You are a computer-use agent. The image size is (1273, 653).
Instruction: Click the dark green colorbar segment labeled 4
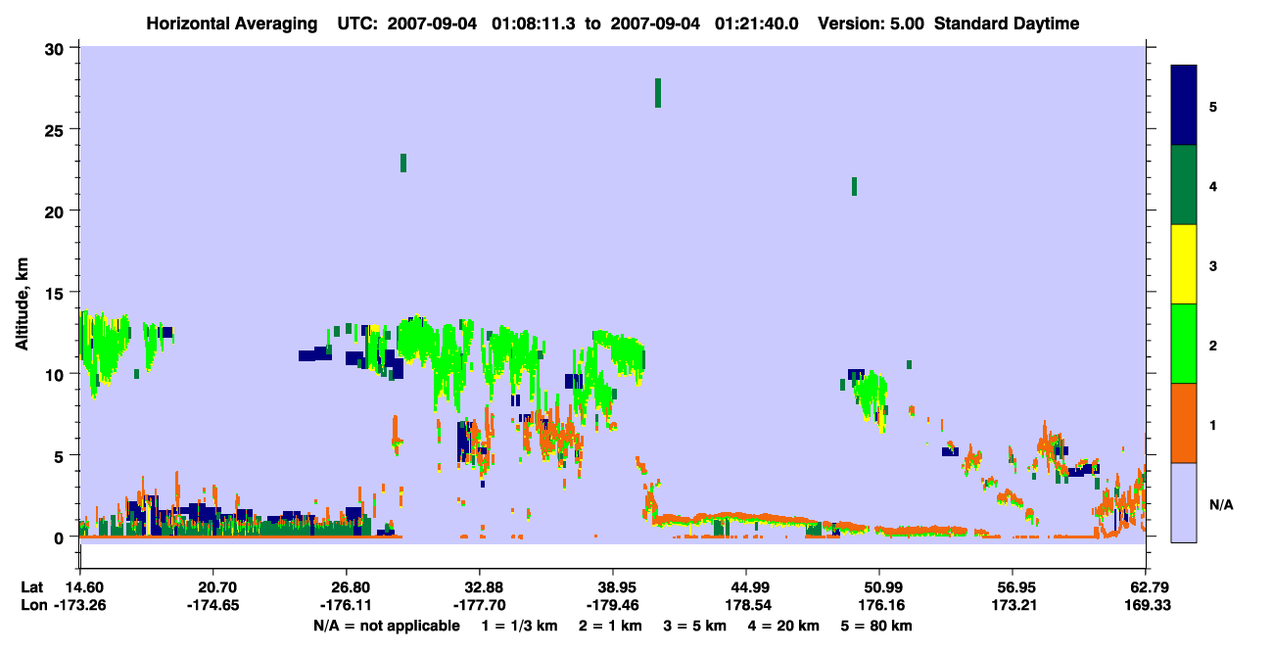point(1184,185)
